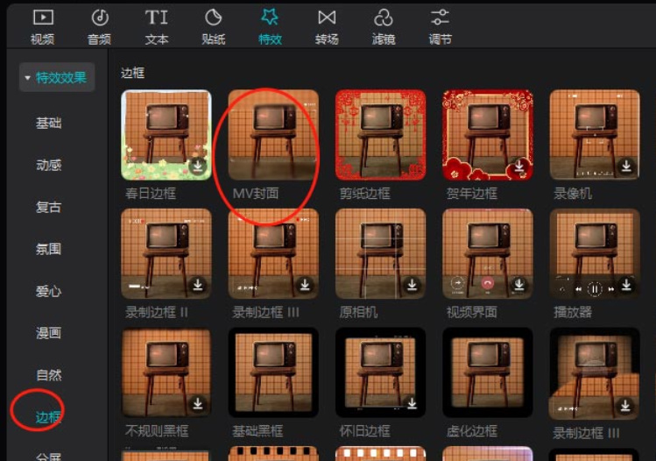Viewport: 656px width, 461px height.
Task: Open the 音频 (Audio) tab
Action: [100, 27]
